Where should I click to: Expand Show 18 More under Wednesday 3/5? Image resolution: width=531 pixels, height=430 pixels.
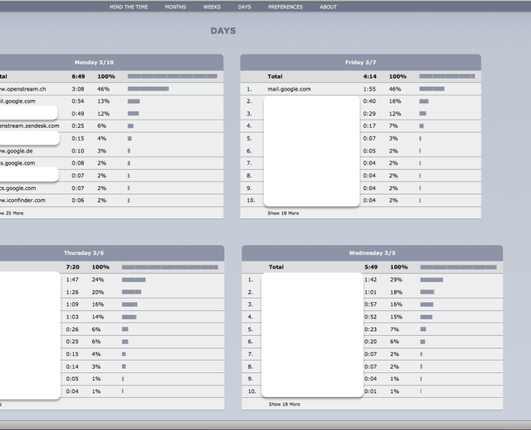click(284, 404)
